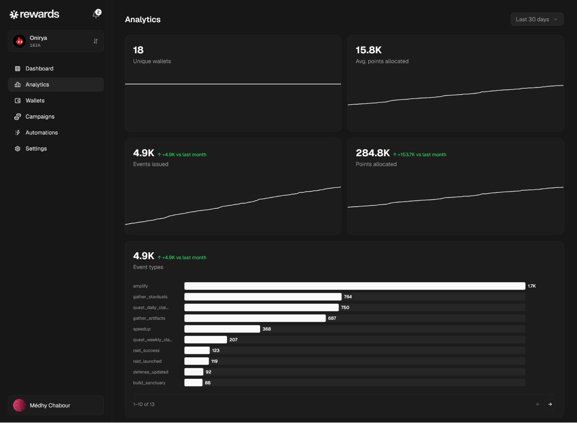The width and height of the screenshot is (577, 423).
Task: Click the Analytics chart icon
Action: (18, 85)
